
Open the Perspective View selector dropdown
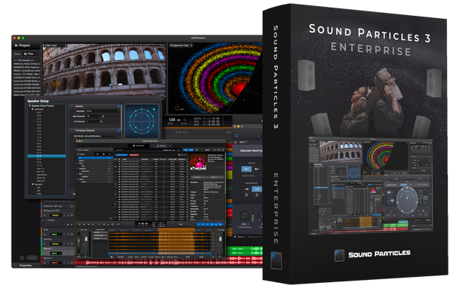click(181, 45)
